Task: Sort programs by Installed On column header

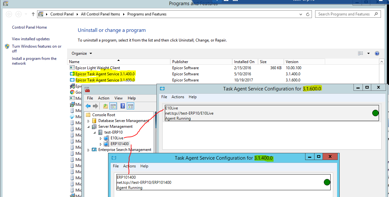Action: 245,61
